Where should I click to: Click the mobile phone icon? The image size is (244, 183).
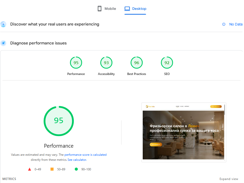pyautogui.click(x=100, y=9)
